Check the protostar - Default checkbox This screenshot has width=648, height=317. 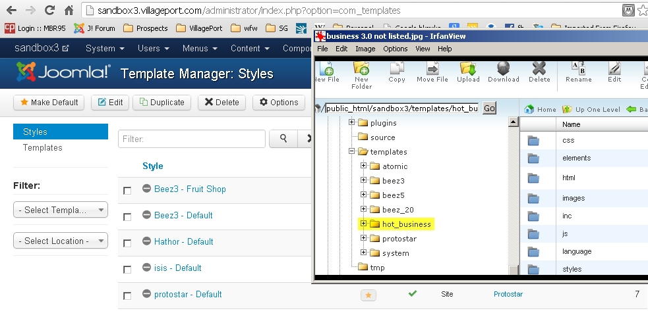(127, 296)
